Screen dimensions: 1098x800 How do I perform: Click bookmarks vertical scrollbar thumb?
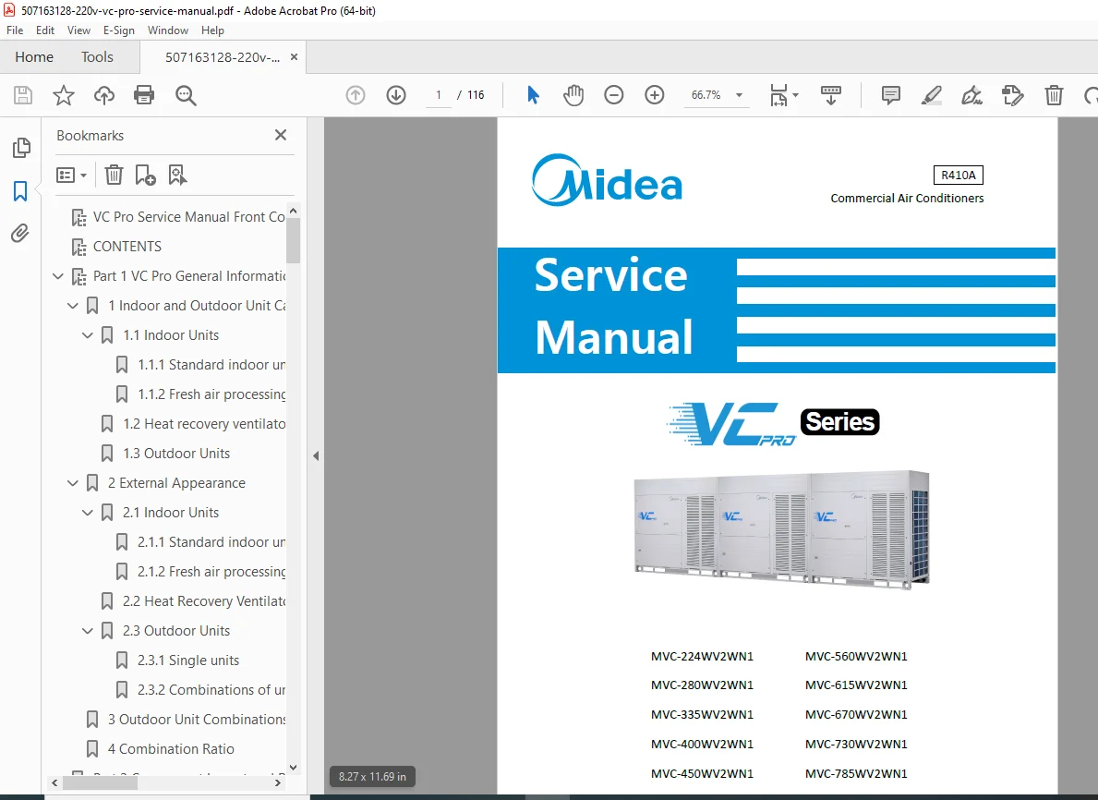pyautogui.click(x=294, y=240)
